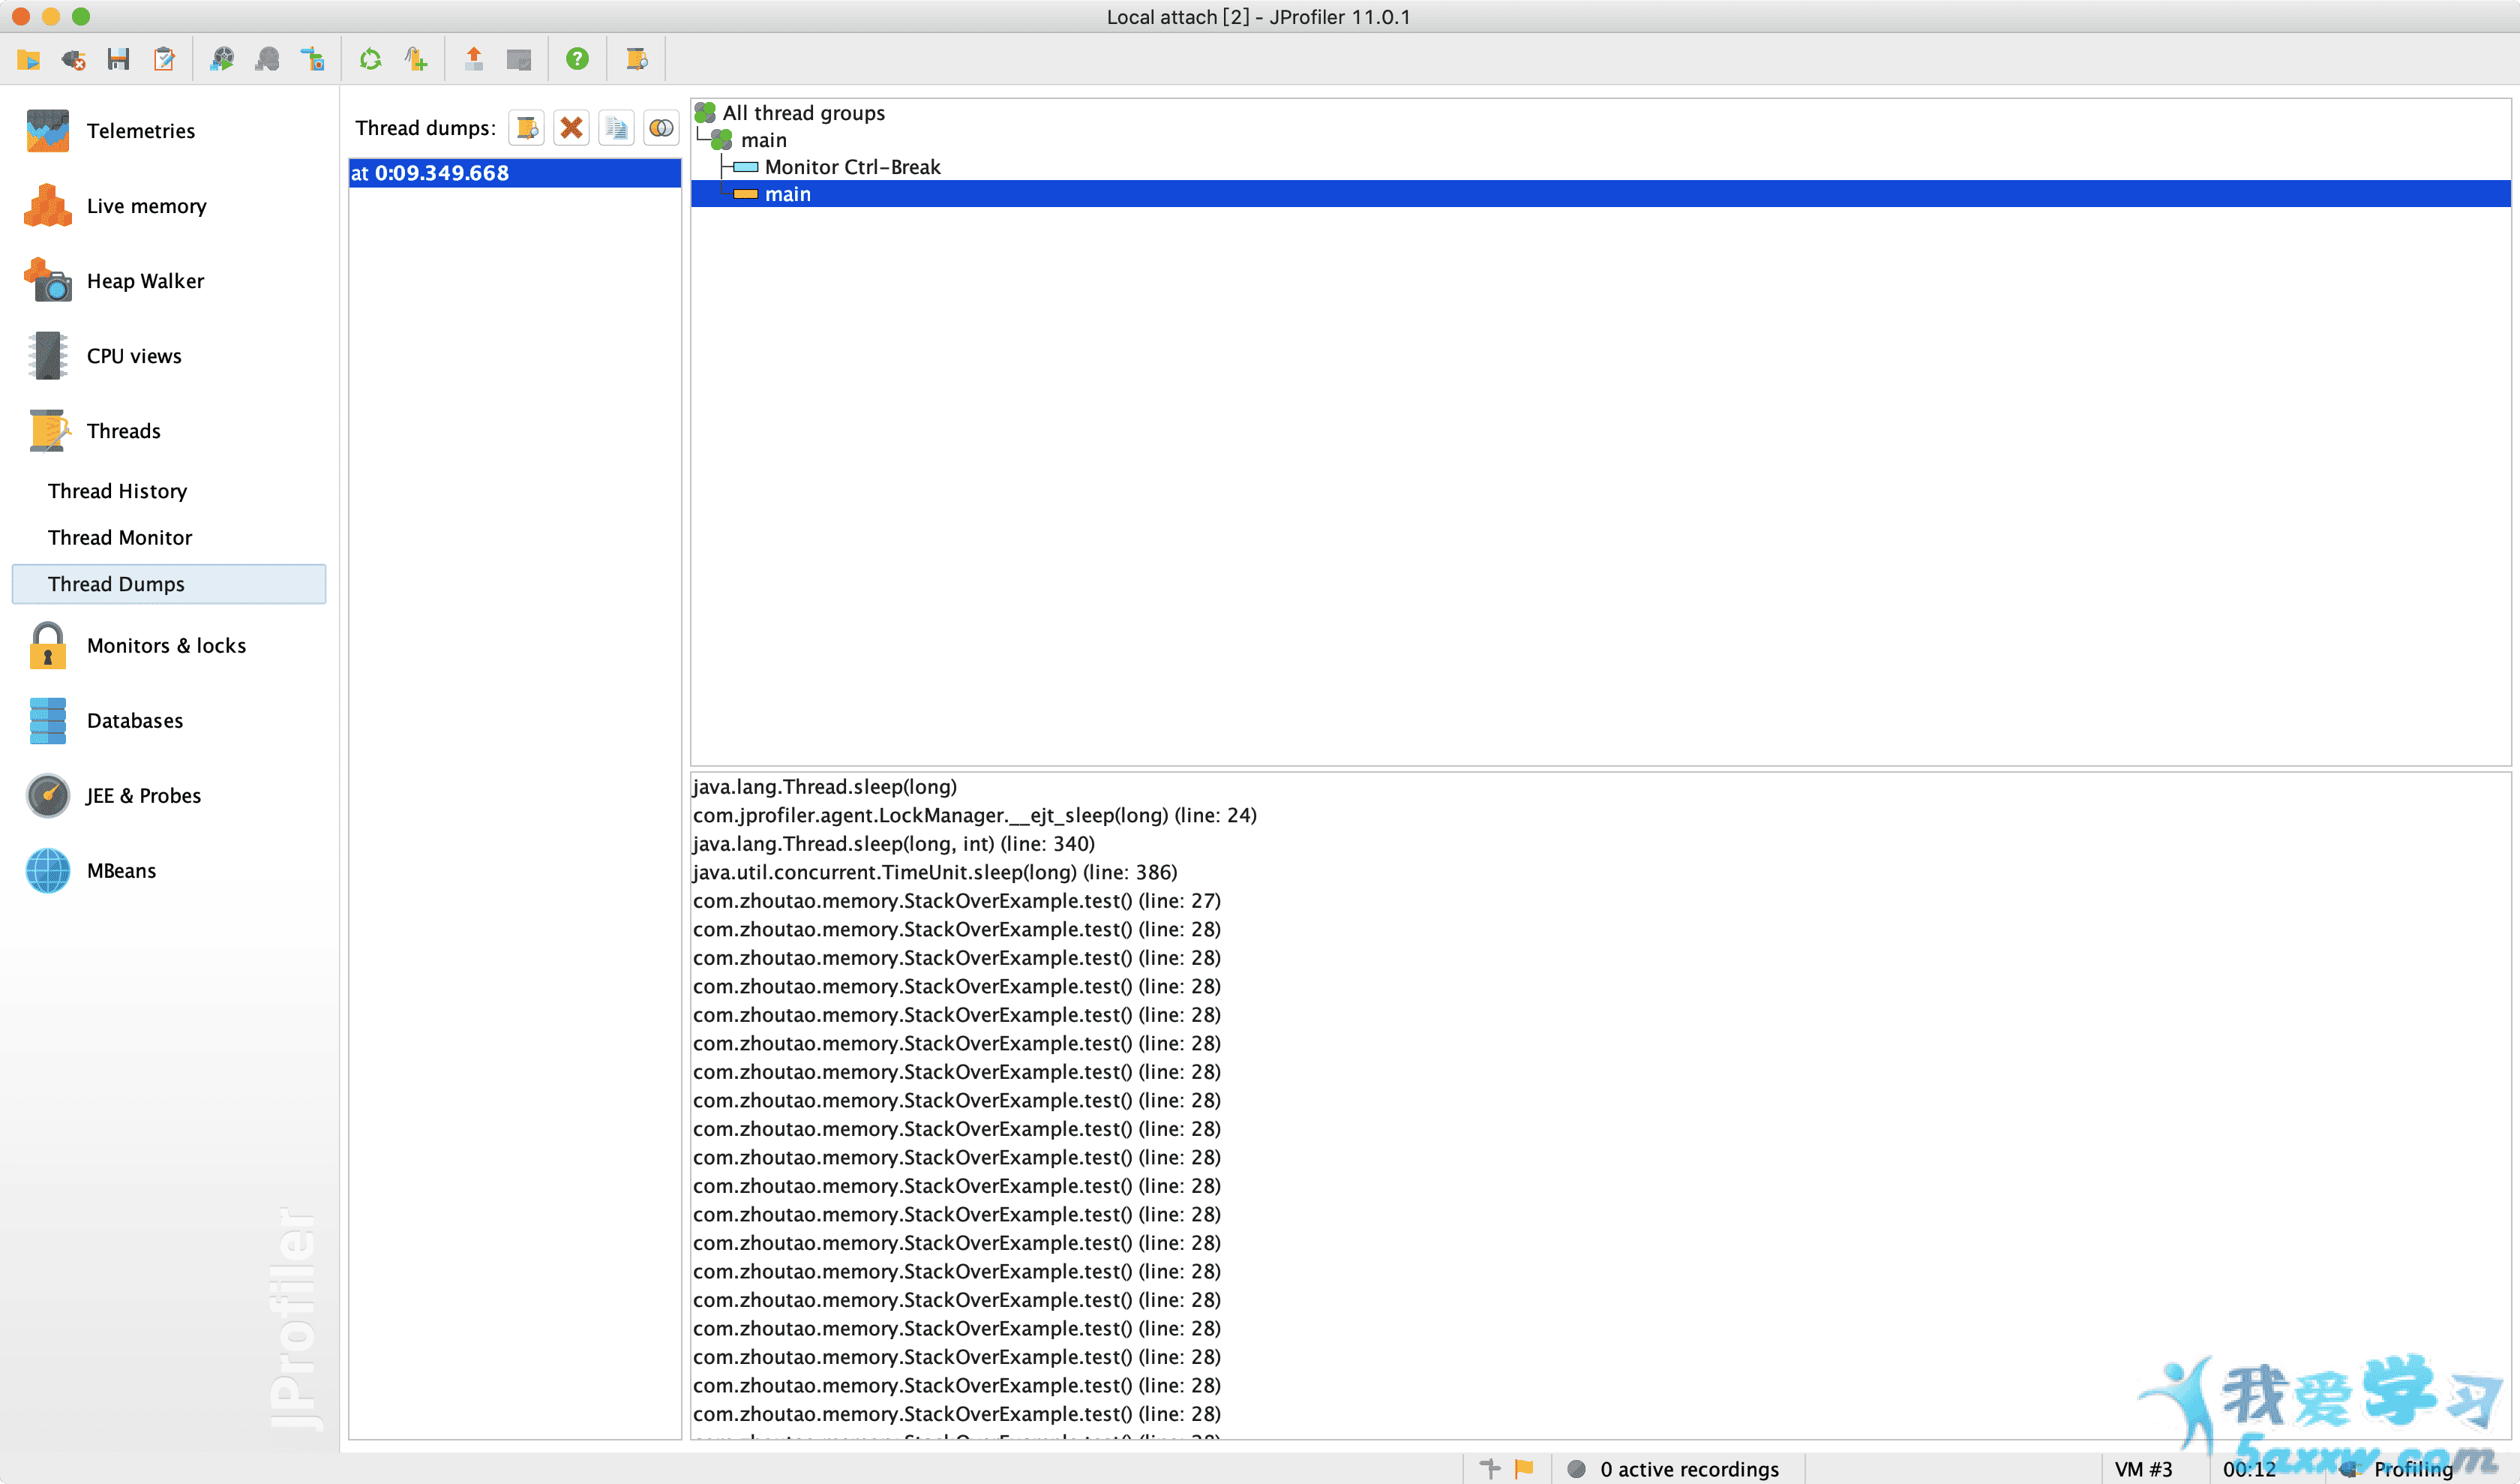
Task: Open Session Settings clipboard icon
Action: (164, 59)
